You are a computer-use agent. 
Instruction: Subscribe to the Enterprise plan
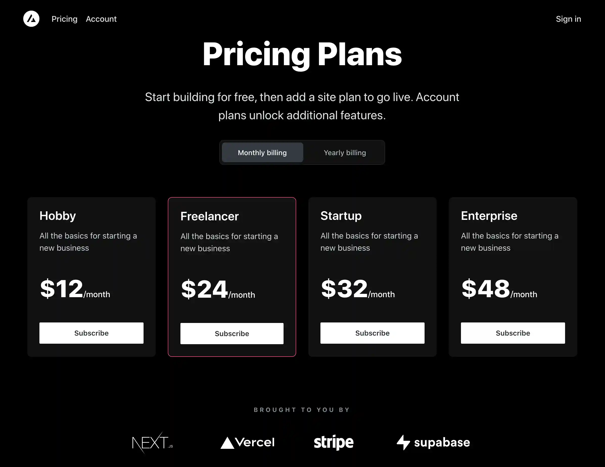pyautogui.click(x=513, y=333)
